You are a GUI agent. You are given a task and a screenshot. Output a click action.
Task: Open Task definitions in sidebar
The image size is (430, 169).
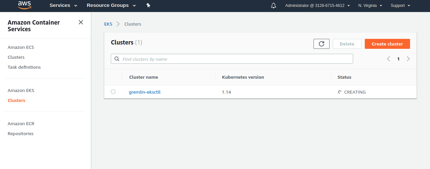(24, 67)
